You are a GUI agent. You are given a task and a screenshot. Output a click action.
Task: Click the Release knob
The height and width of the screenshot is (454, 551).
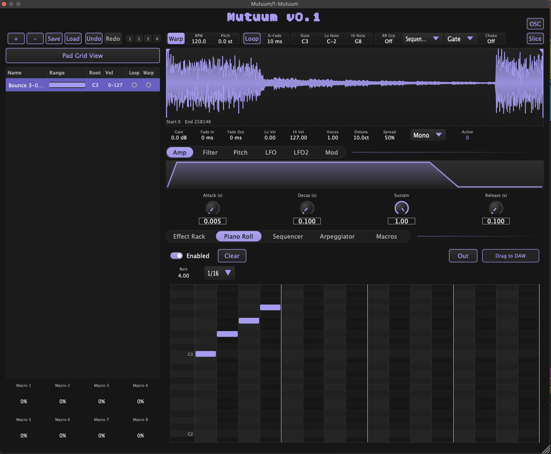[x=496, y=208]
